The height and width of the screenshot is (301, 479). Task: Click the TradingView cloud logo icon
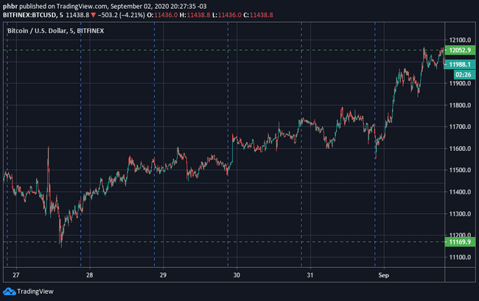click(x=9, y=291)
